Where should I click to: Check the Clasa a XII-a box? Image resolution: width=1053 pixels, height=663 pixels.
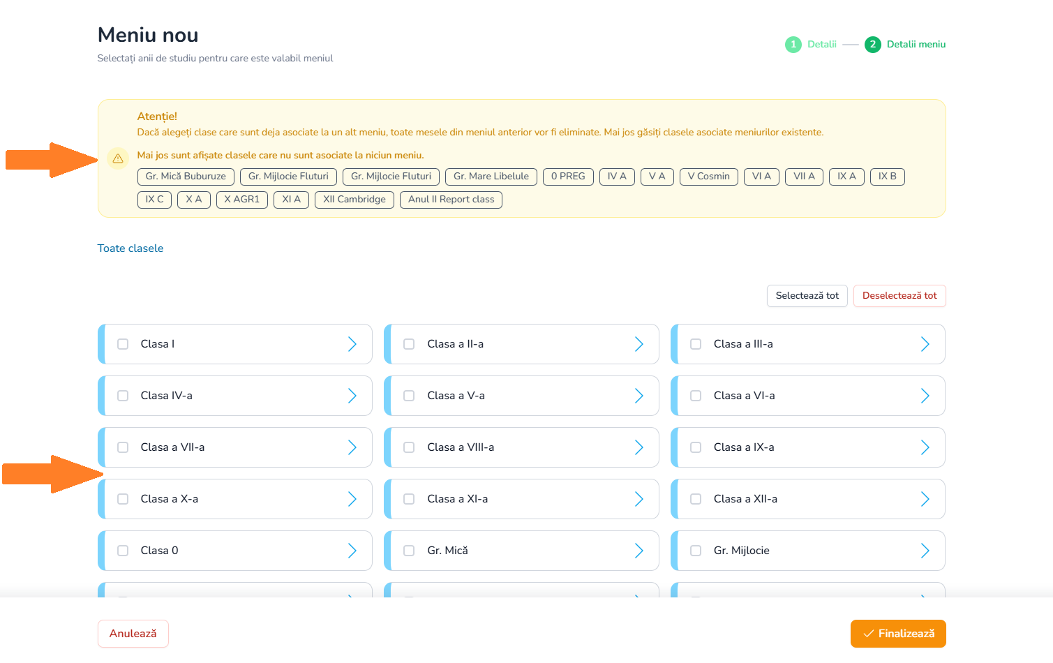[696, 499]
